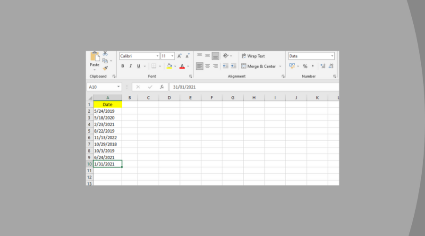Toggle Bottom Align button
The width and height of the screenshot is (425, 236).
point(215,56)
